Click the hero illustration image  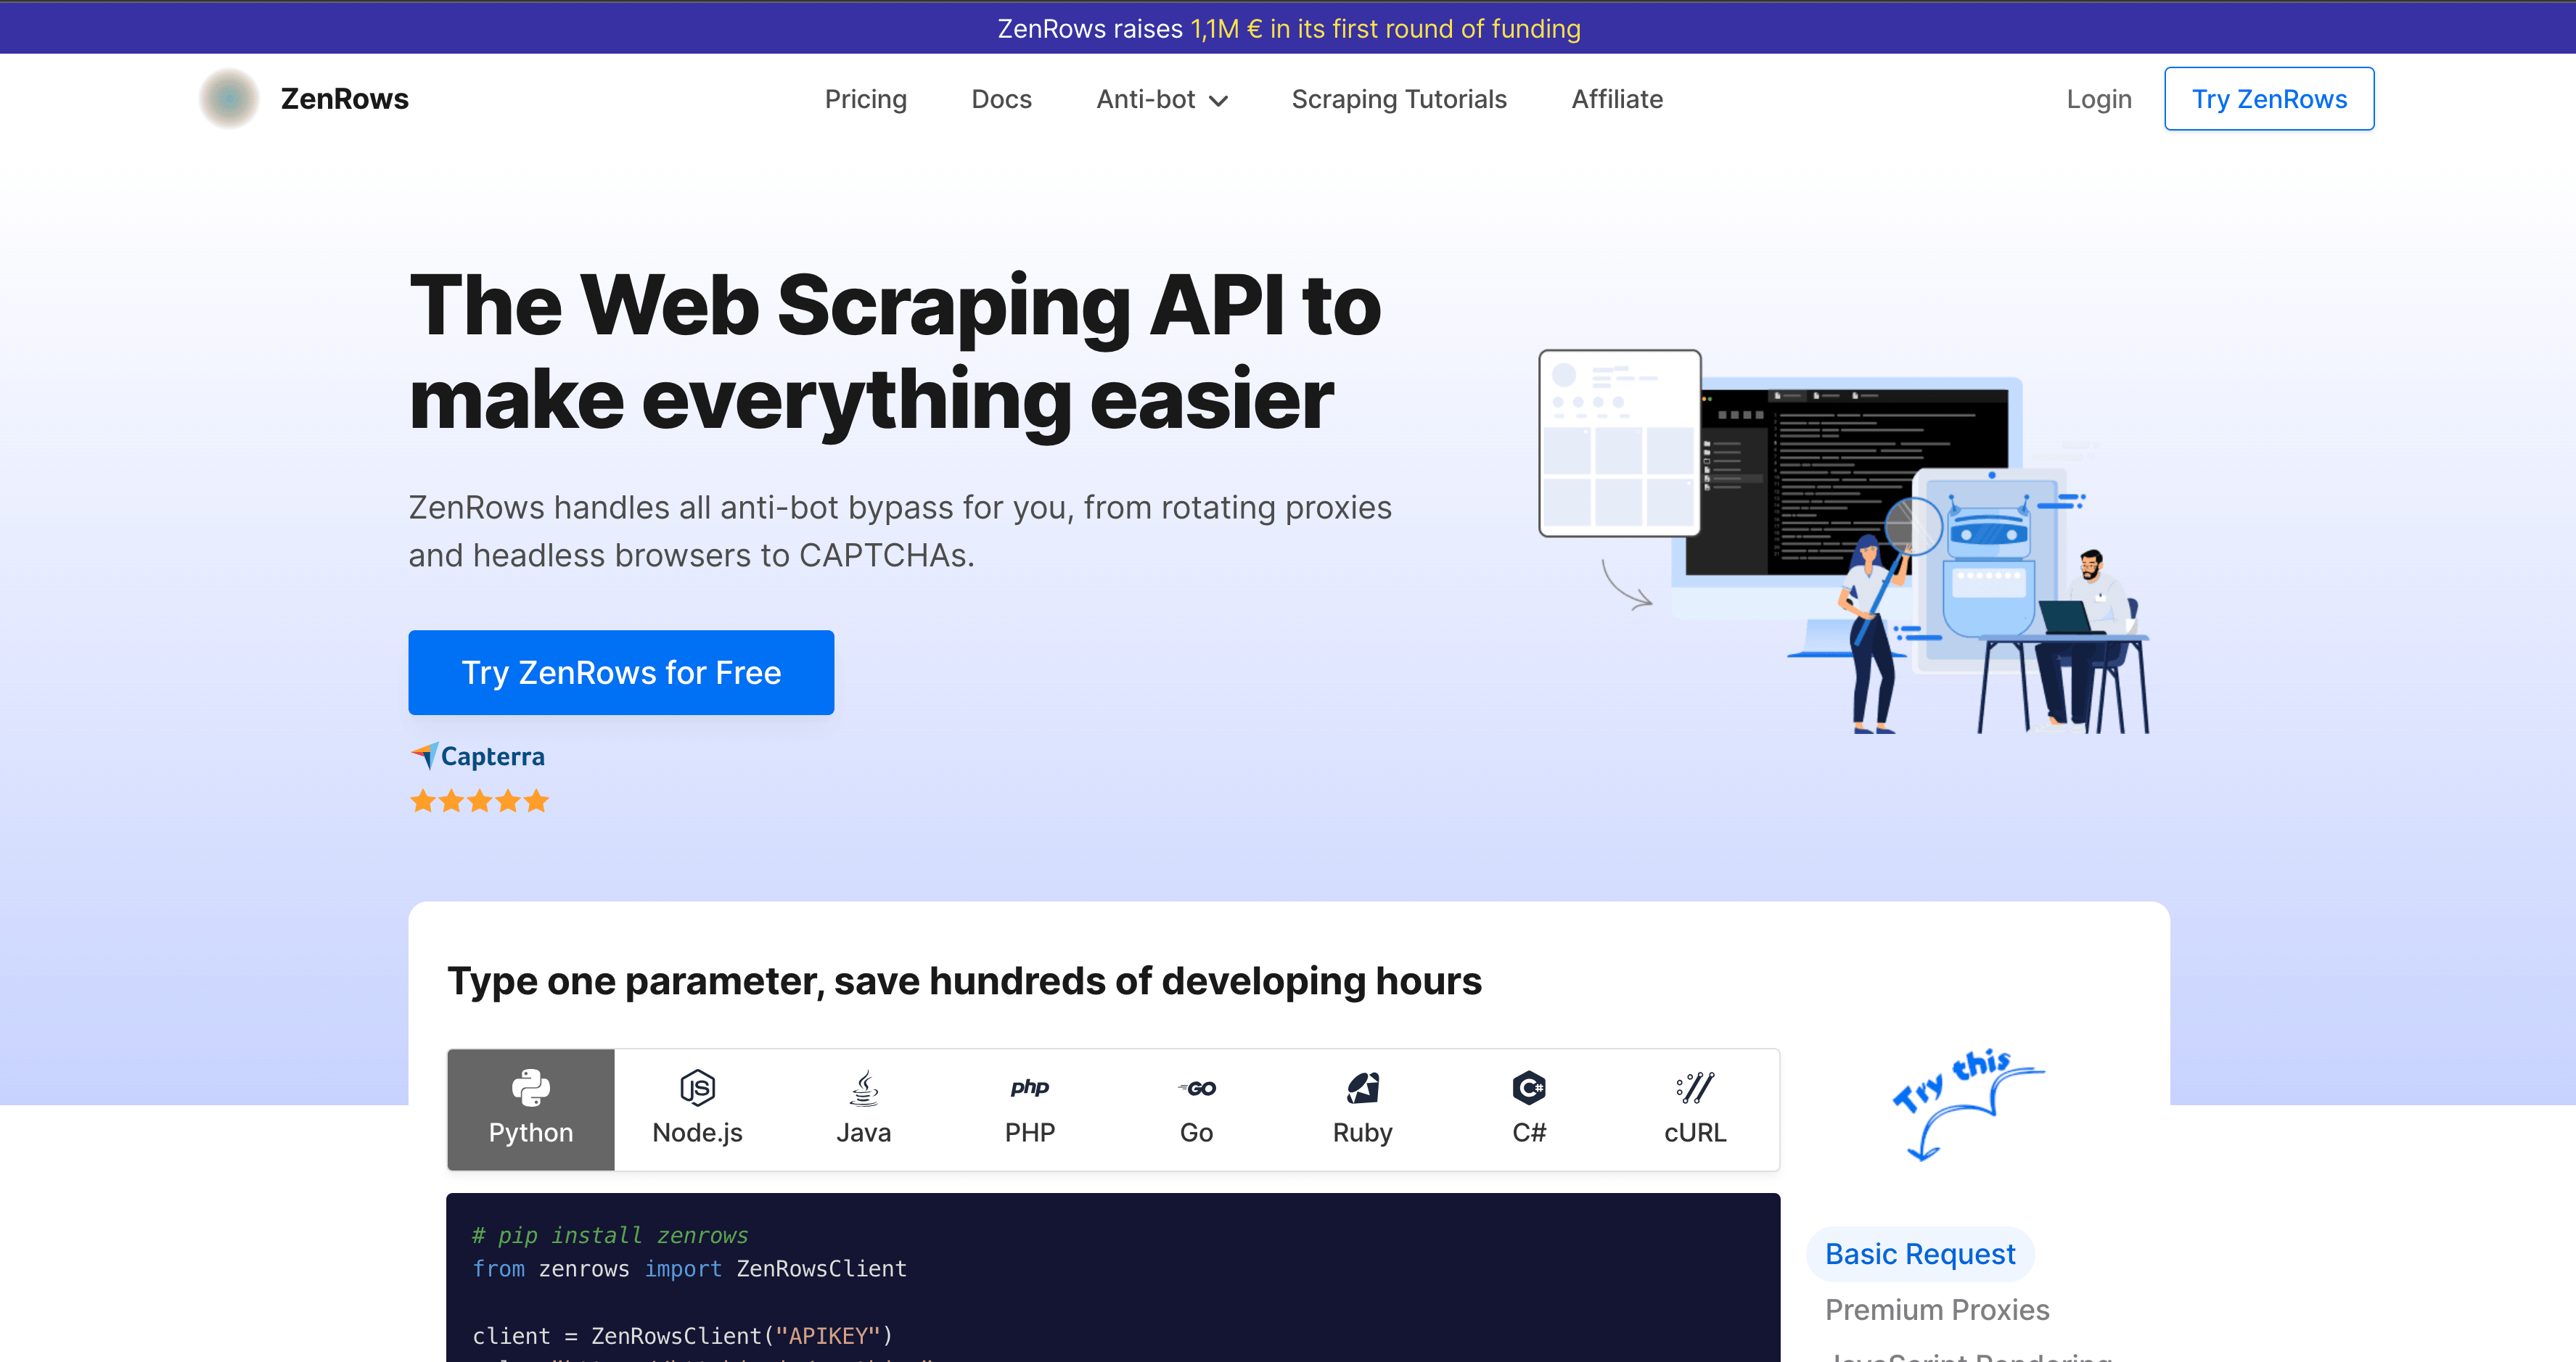click(1845, 540)
